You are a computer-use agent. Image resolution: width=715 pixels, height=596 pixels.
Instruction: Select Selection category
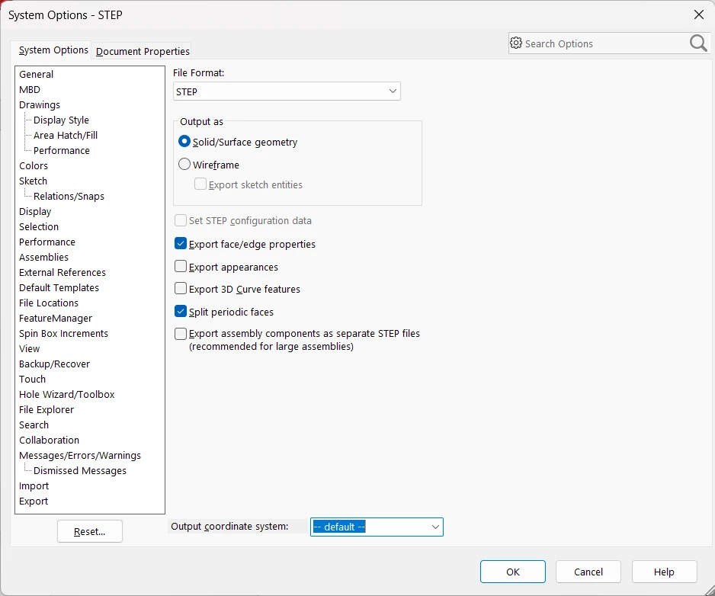click(x=39, y=226)
